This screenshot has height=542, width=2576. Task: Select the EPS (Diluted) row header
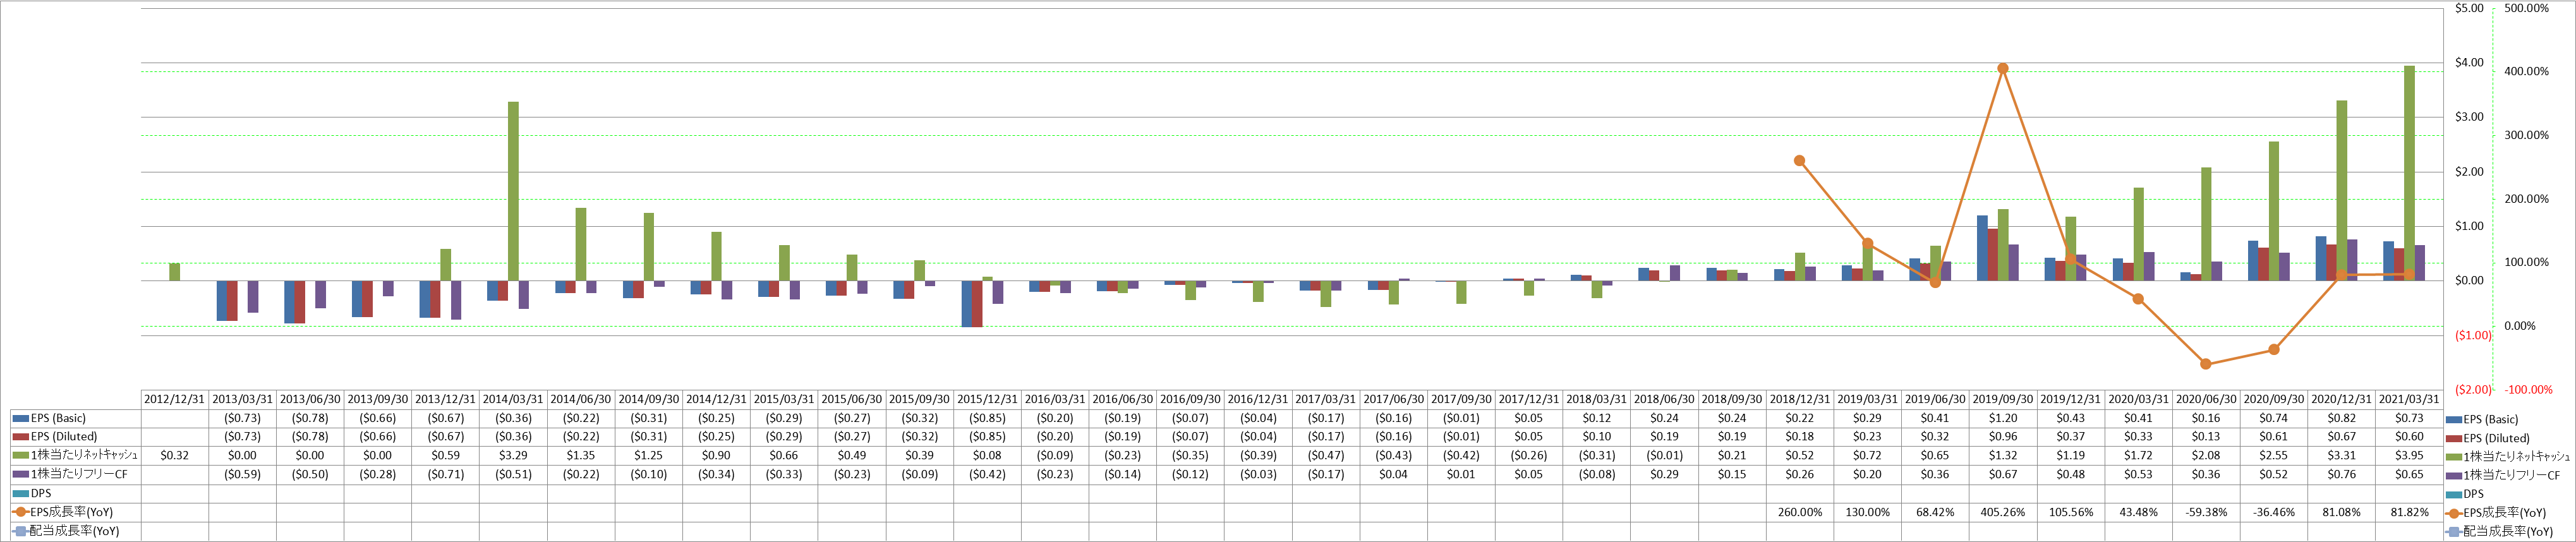pyautogui.click(x=75, y=437)
